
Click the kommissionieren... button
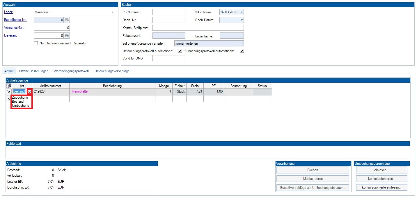[381, 179]
